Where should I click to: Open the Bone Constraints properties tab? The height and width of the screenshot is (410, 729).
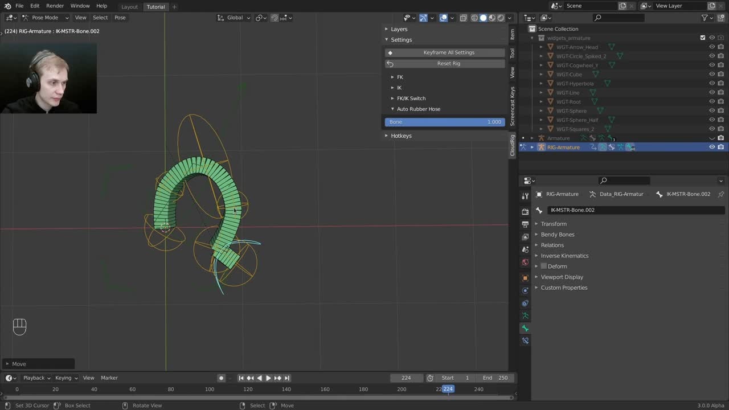525,341
